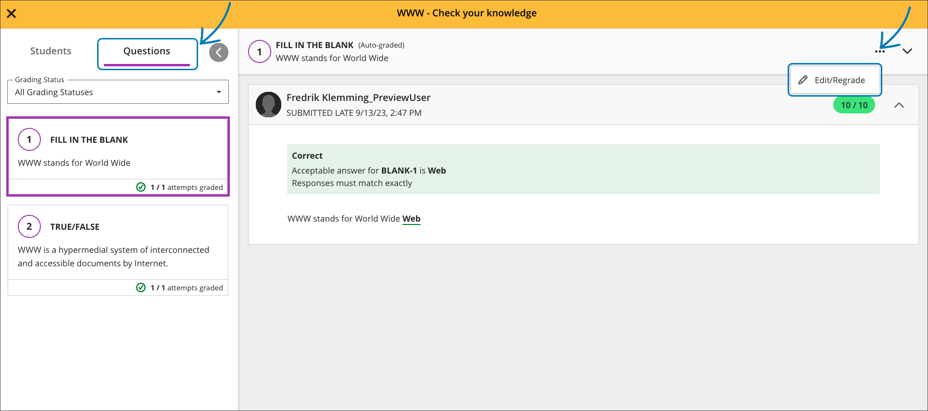
Task: Close the WWW knowledge check panel
Action: [12, 13]
